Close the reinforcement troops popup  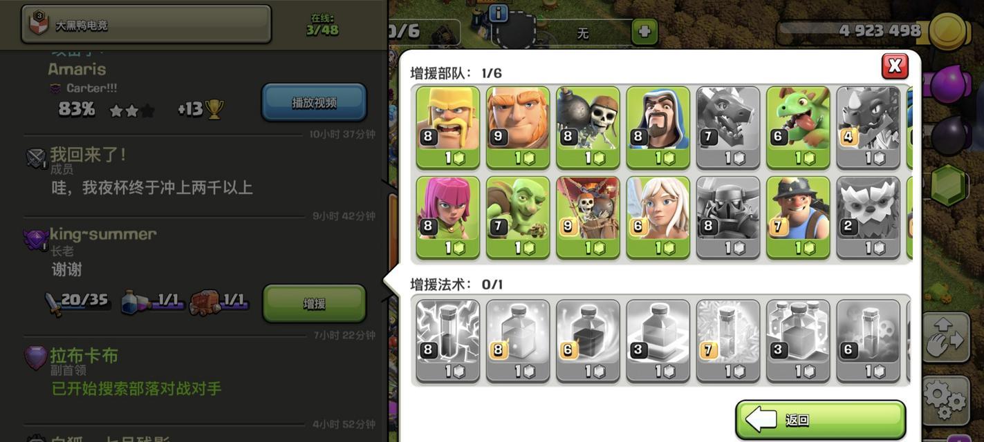click(895, 66)
